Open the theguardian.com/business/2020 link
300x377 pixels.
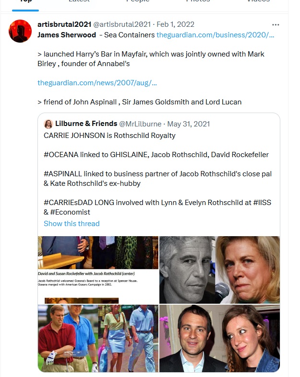pos(216,34)
